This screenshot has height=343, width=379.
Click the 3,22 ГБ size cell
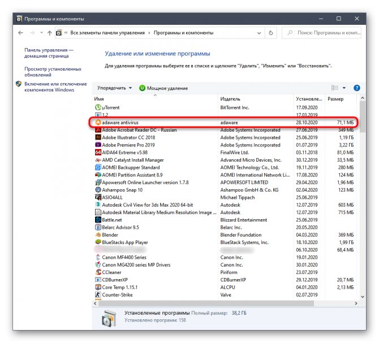(346, 145)
